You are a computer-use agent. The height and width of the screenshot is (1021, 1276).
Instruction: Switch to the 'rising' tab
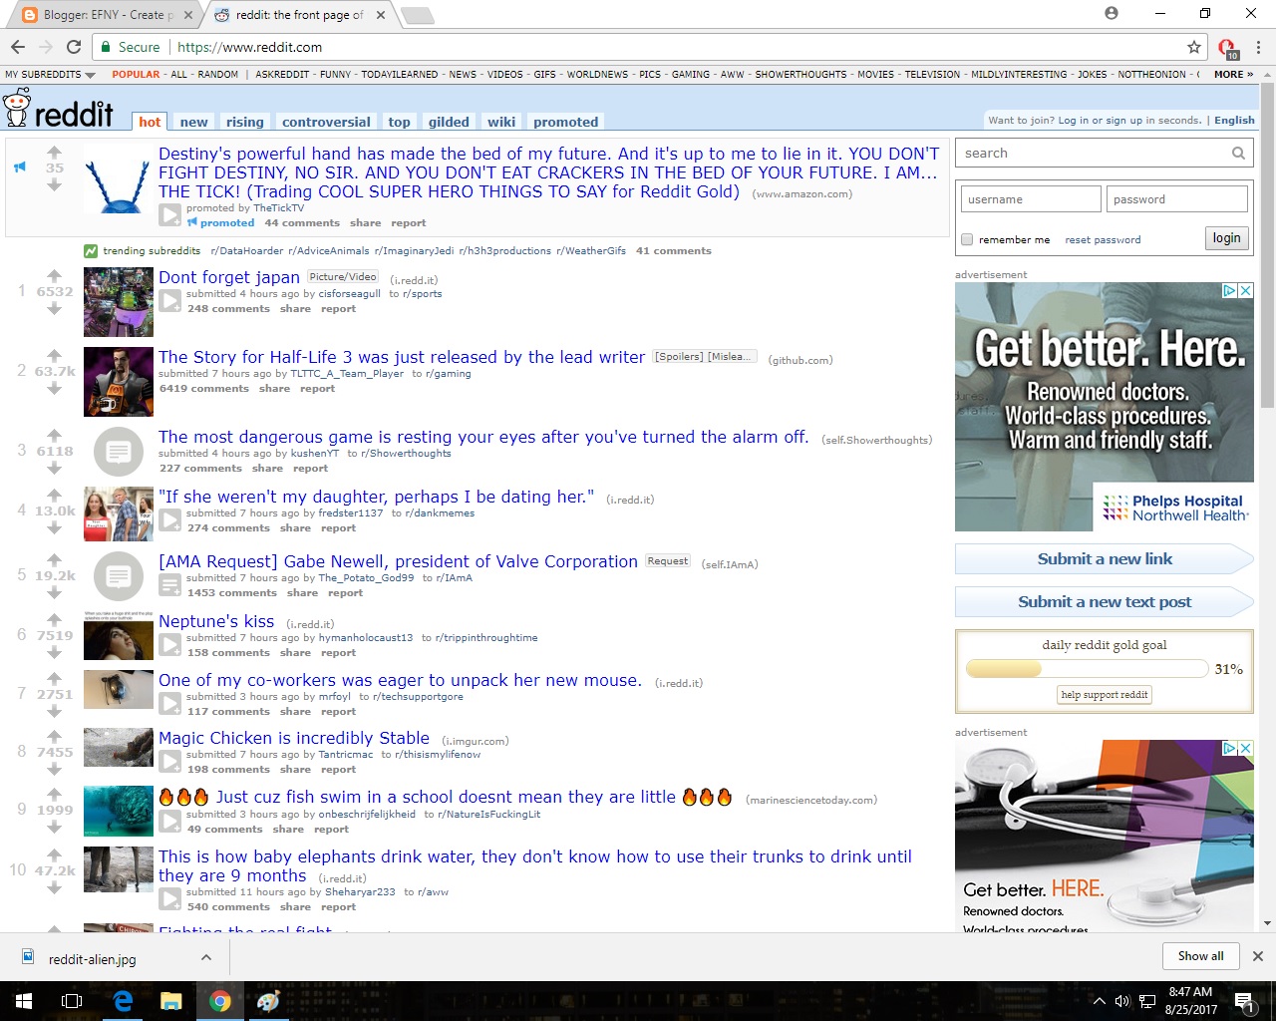[245, 122]
